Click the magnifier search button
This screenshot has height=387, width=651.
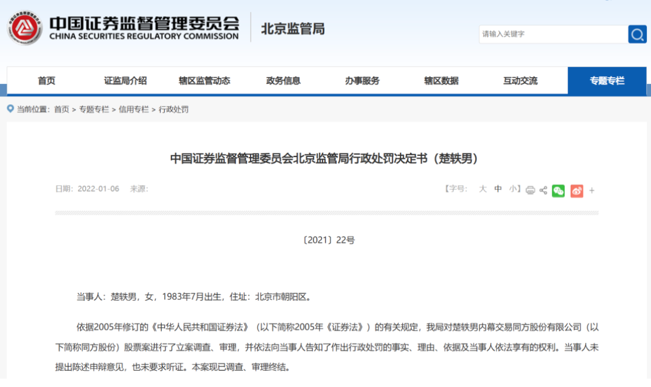point(637,34)
